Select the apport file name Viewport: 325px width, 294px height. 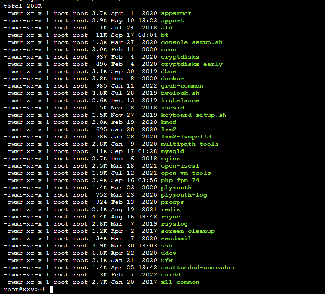173,21
